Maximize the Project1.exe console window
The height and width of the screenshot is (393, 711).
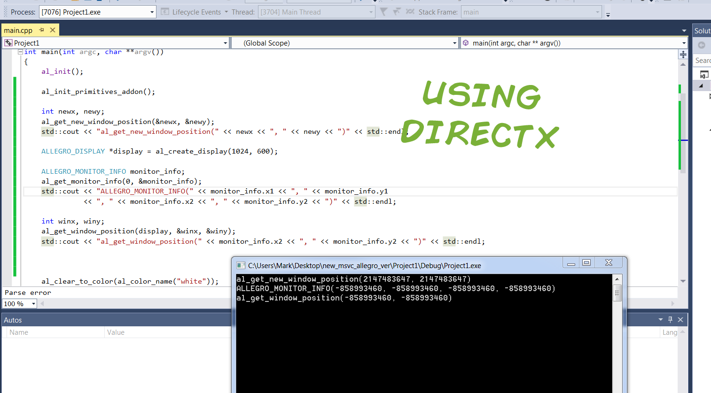pos(586,262)
